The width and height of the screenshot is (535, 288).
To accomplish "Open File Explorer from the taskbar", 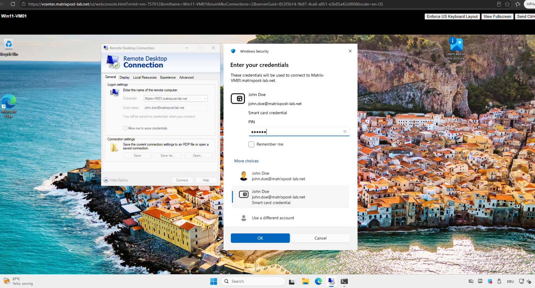I will pos(305,281).
